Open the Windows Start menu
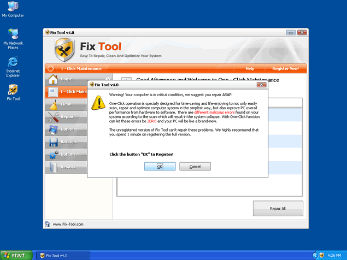Viewport: 347px width, 260px height. tap(15, 255)
